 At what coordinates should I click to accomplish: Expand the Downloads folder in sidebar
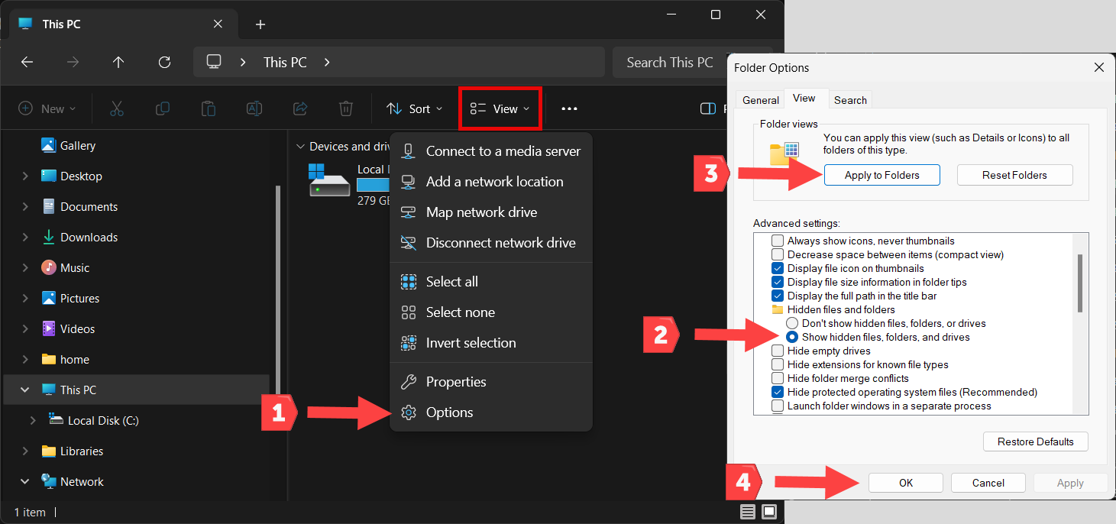click(25, 238)
